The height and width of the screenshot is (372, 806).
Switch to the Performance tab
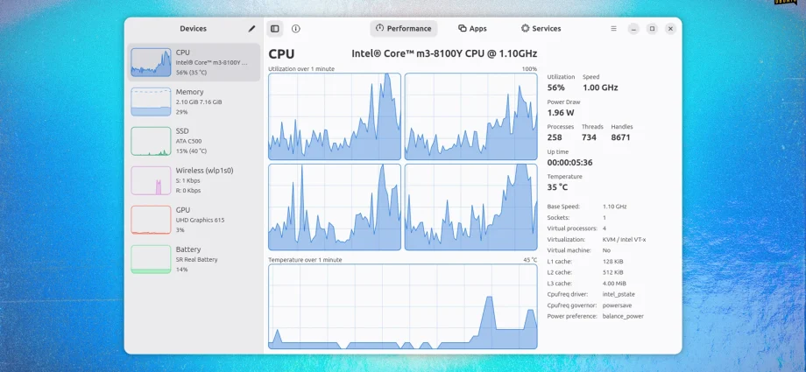point(404,29)
